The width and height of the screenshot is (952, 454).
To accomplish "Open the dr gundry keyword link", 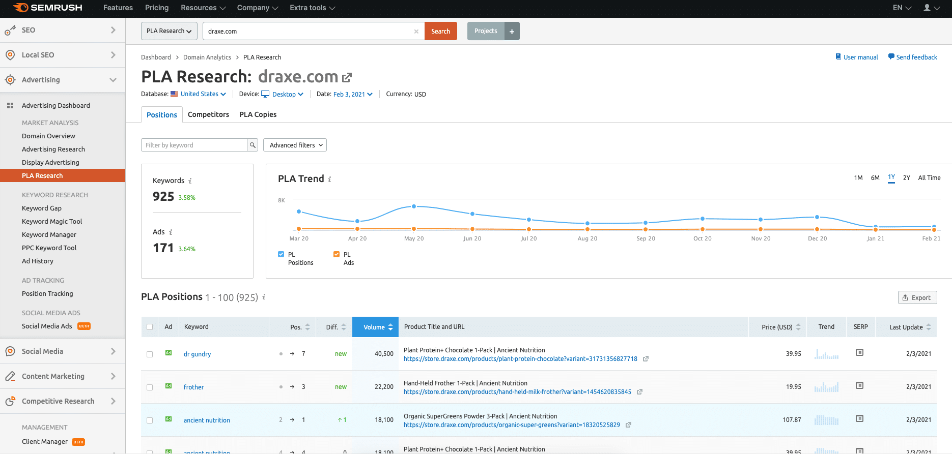I will click(x=197, y=354).
